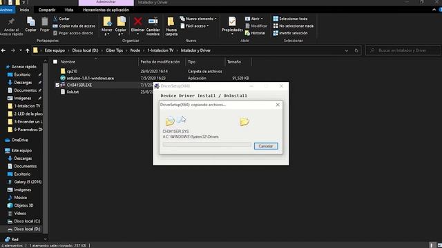
Task: Click the file copy progress bar
Action: (x=206, y=145)
